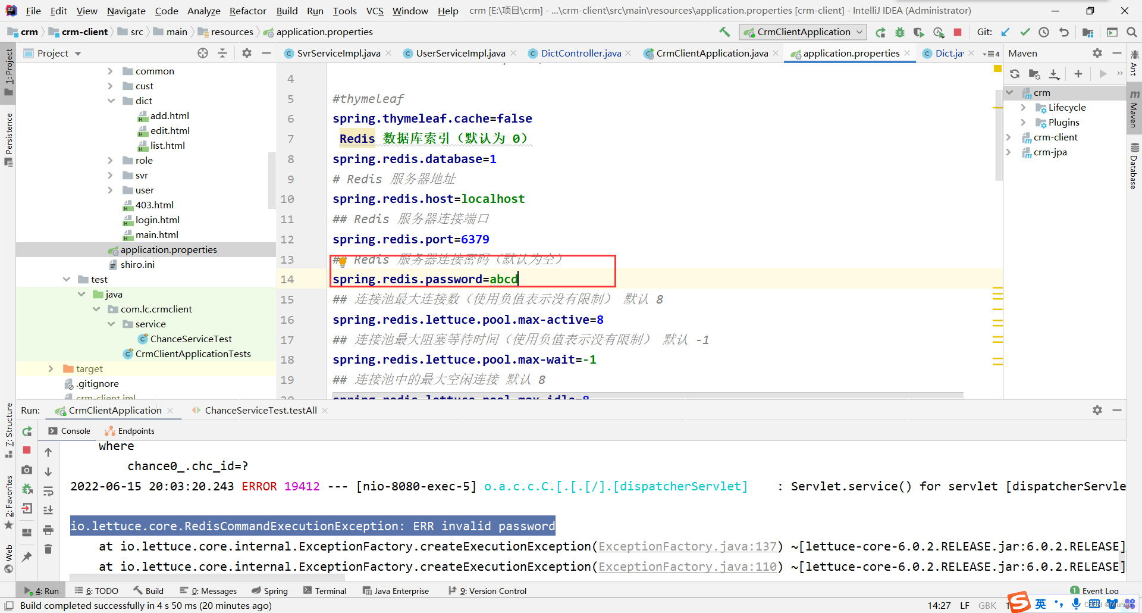
Task: Toggle the Persistence side tool window
Action: click(9, 139)
